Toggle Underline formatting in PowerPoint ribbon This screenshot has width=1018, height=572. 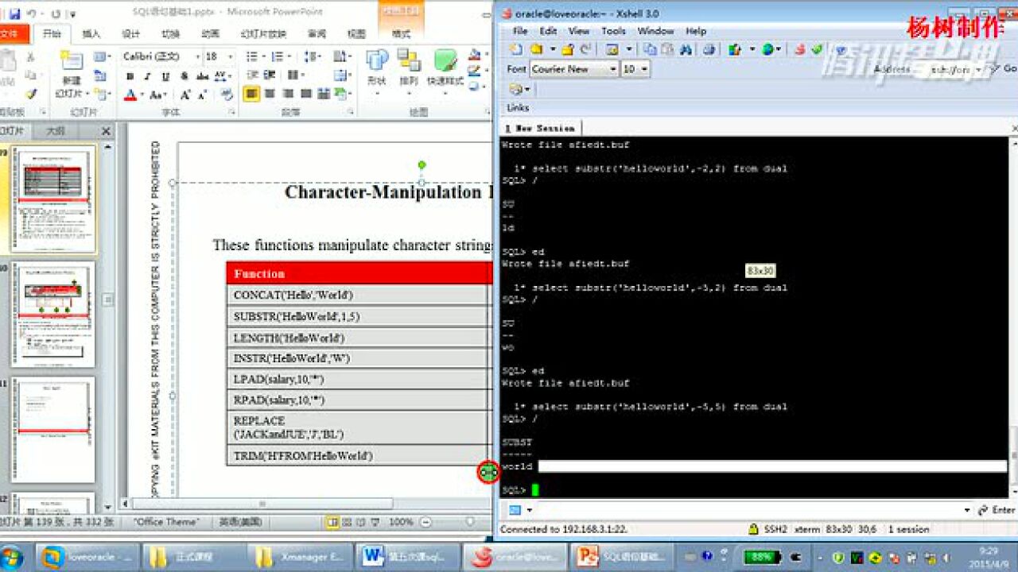pos(165,77)
